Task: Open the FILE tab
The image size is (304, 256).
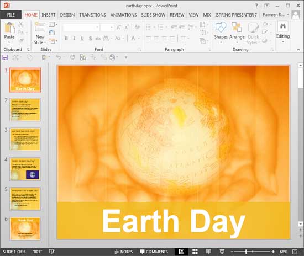Action: [x=11, y=15]
